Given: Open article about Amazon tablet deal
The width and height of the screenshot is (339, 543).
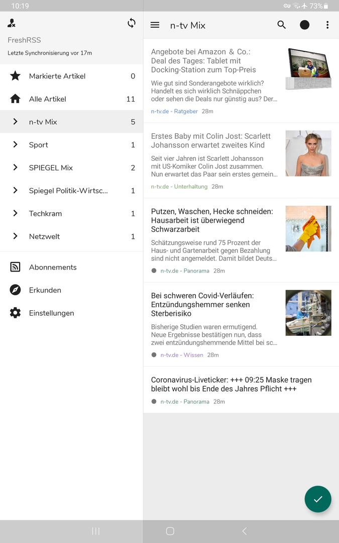Looking at the screenshot, I should coord(241,80).
